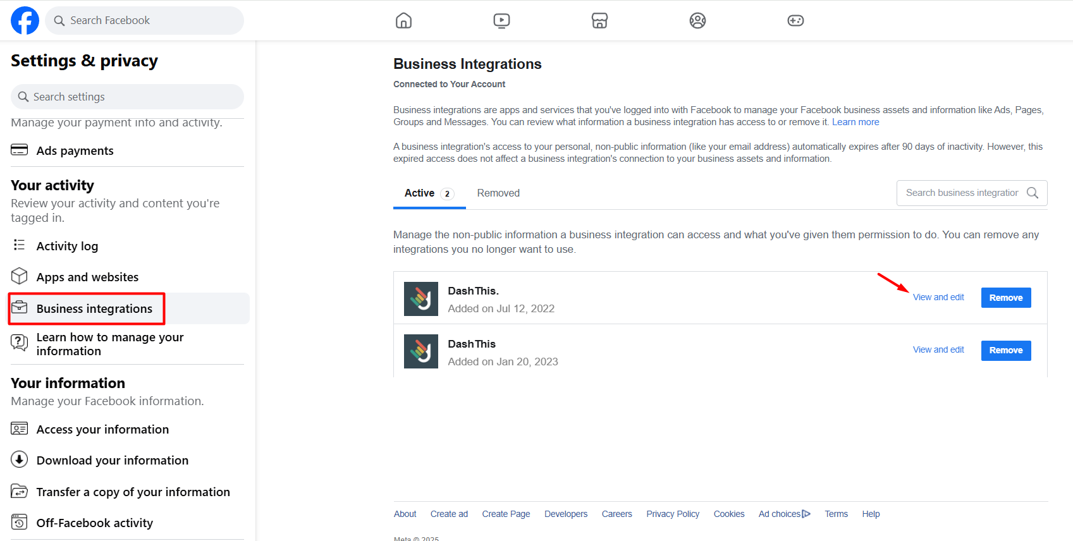
Task: Click the "Your information" section heading
Action: [68, 383]
